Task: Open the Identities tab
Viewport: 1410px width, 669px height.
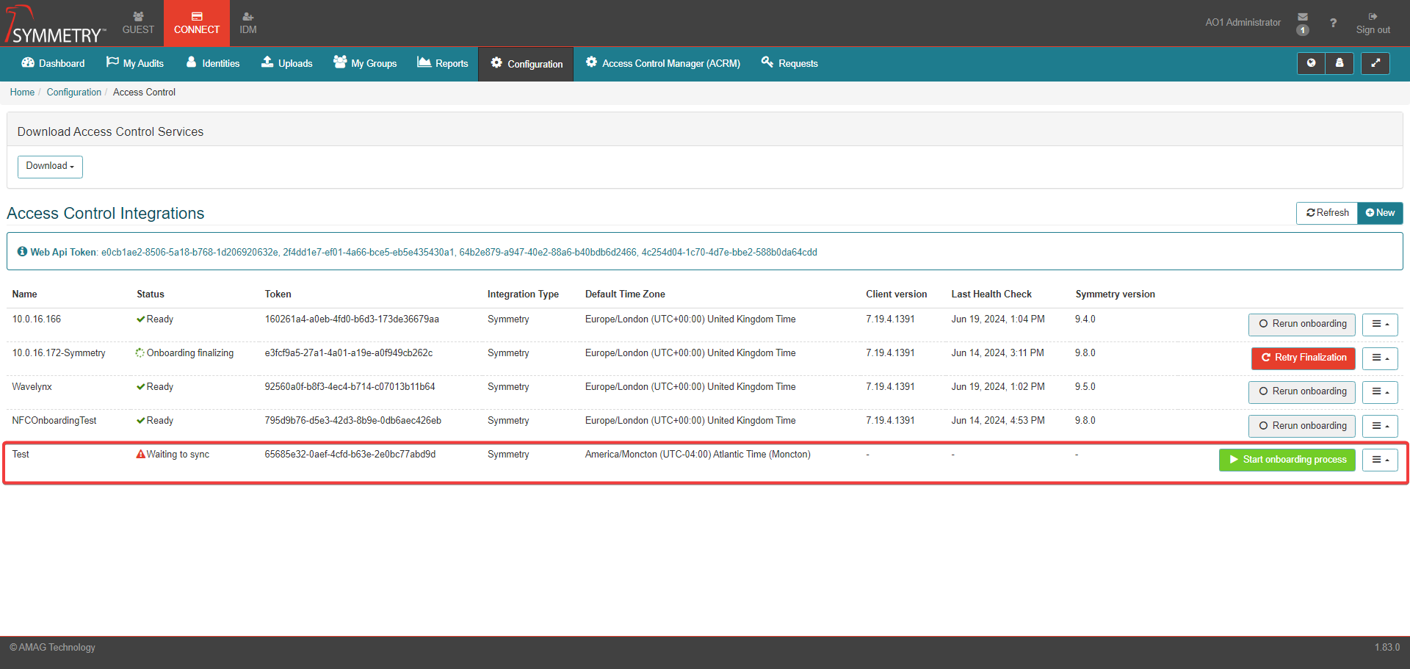Action: 213,63
